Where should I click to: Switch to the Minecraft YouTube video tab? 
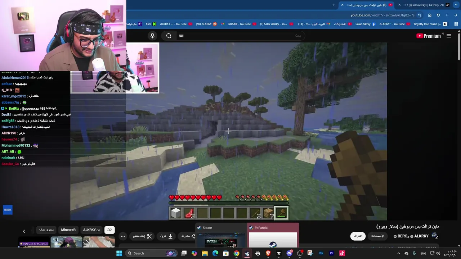[367, 5]
